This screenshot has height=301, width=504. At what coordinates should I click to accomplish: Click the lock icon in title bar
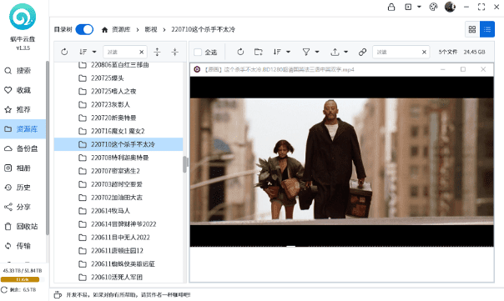(x=391, y=7)
